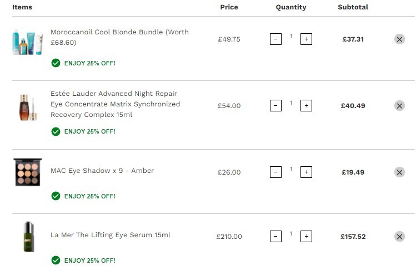
Task: Click the Estée Lauder serum bottle thumbnail
Action: click(28, 107)
